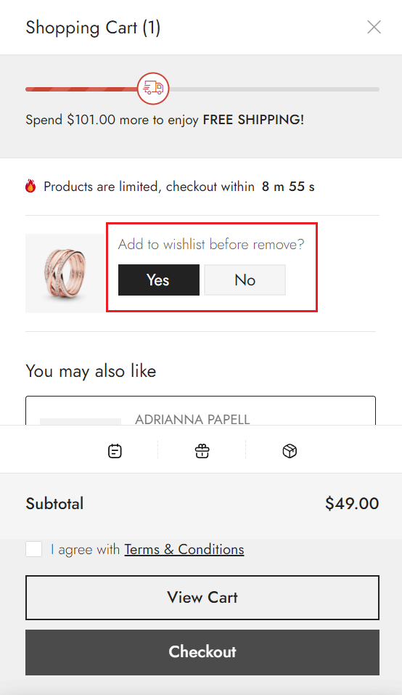This screenshot has width=402, height=695.
Task: Close the shopping cart drawer
Action: click(x=374, y=27)
